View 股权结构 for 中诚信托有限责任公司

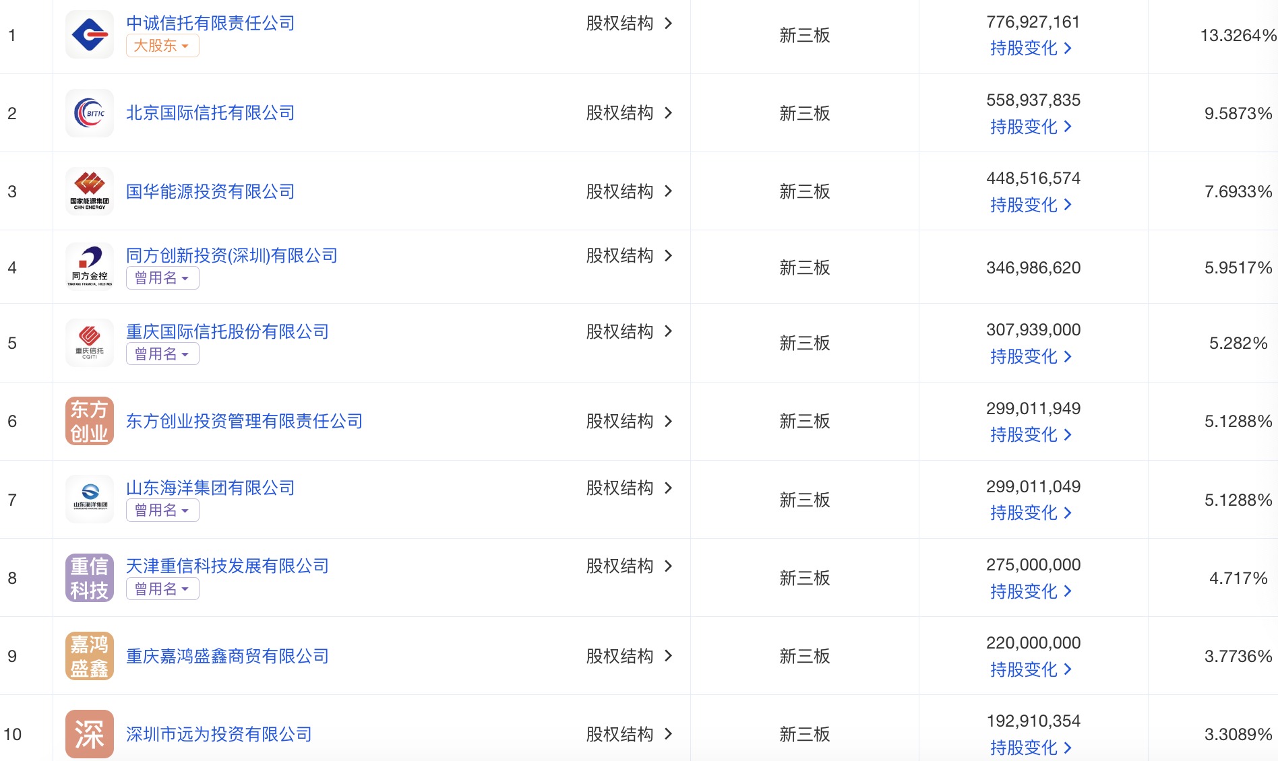(630, 23)
